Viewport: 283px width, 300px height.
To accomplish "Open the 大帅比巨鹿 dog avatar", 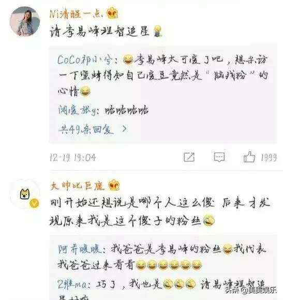I will pos(25,194).
